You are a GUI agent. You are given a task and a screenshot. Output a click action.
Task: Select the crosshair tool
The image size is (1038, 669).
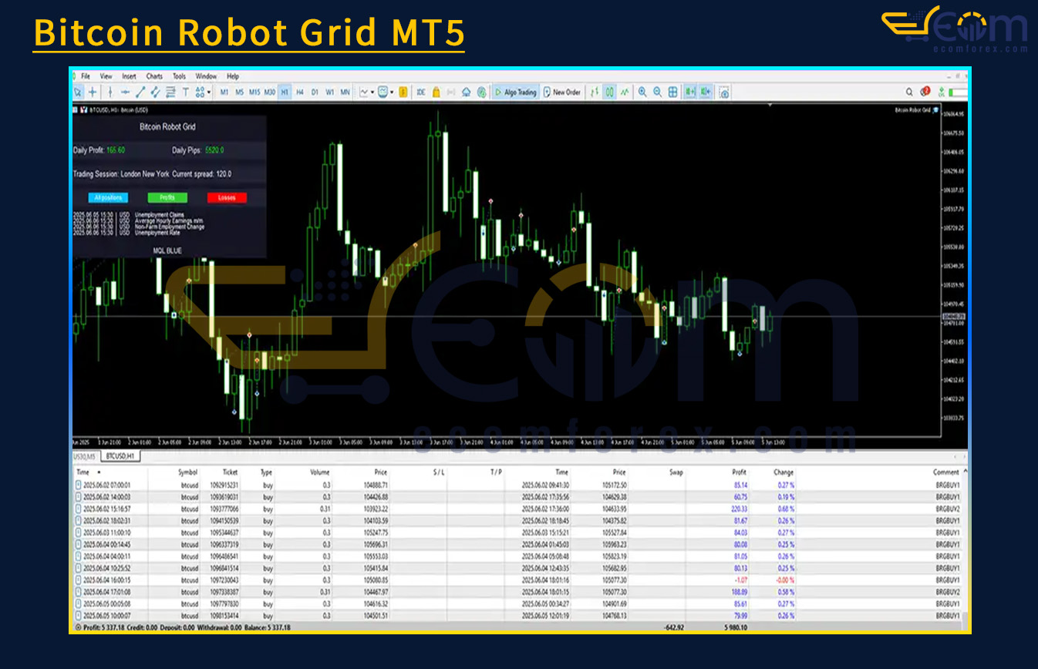(x=93, y=92)
